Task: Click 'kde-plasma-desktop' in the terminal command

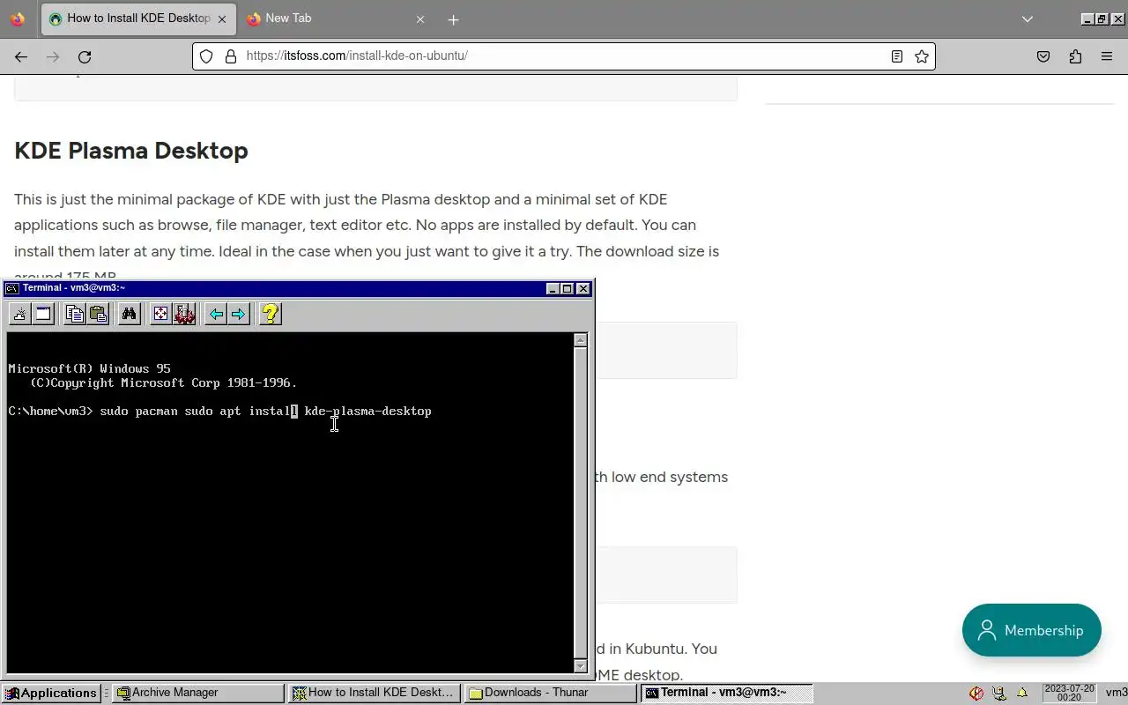Action: [367, 412]
